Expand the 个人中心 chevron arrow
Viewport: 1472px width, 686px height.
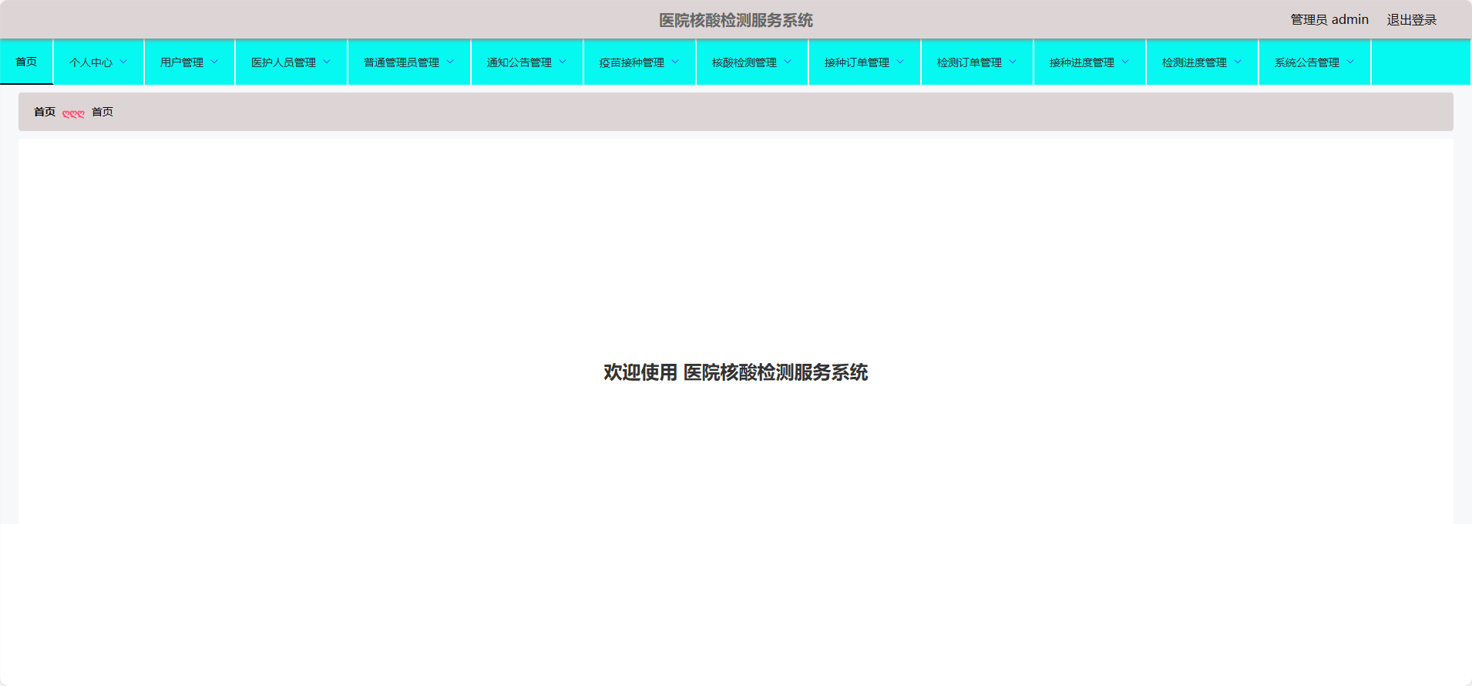123,62
